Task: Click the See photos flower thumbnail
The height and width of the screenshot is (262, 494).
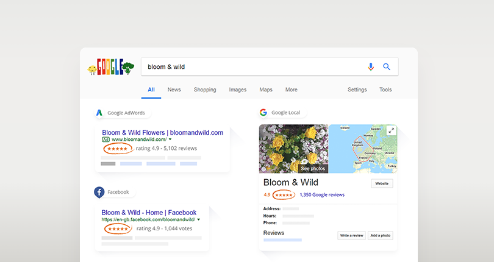Action: pyautogui.click(x=293, y=149)
